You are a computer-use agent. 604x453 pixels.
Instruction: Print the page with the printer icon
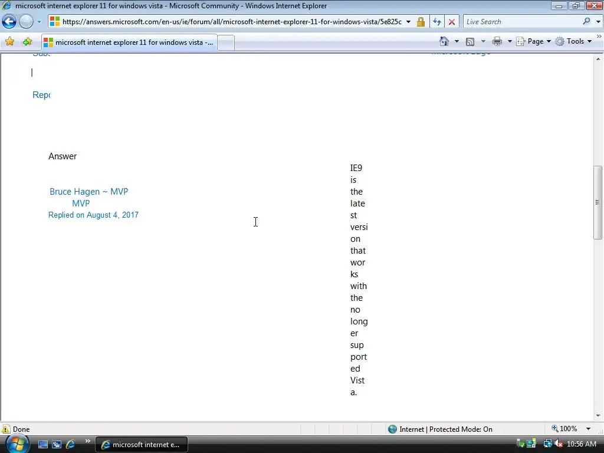click(x=497, y=41)
